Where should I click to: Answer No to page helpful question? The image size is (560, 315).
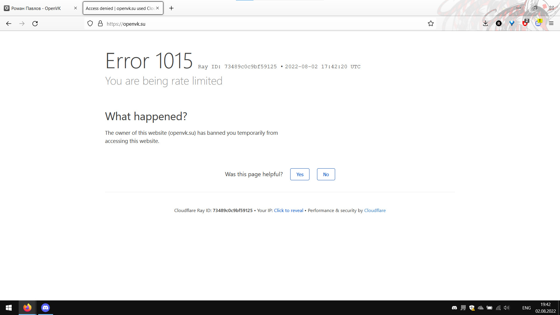click(326, 174)
